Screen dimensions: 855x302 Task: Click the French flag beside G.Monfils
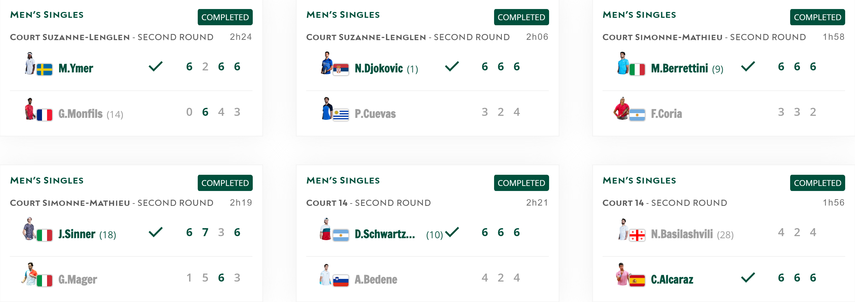click(x=44, y=115)
